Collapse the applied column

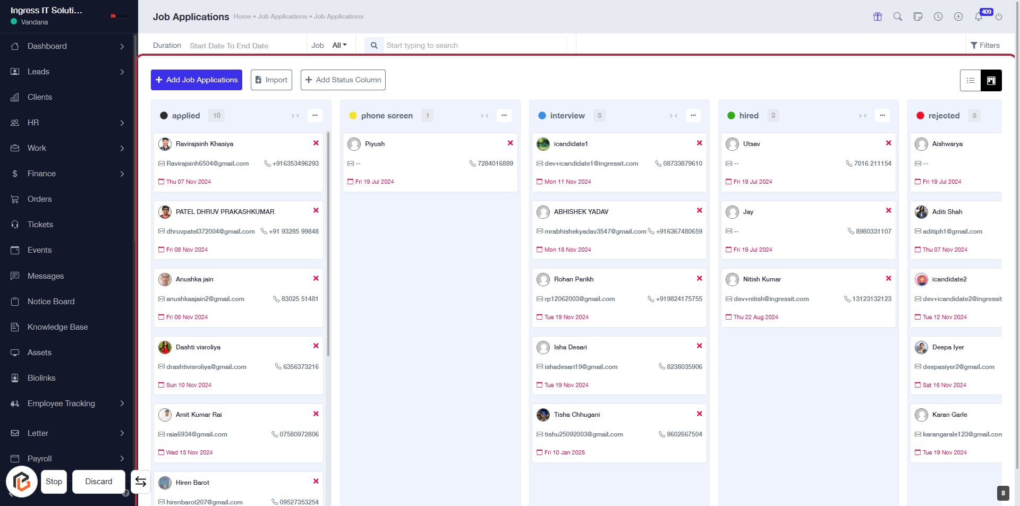click(295, 116)
